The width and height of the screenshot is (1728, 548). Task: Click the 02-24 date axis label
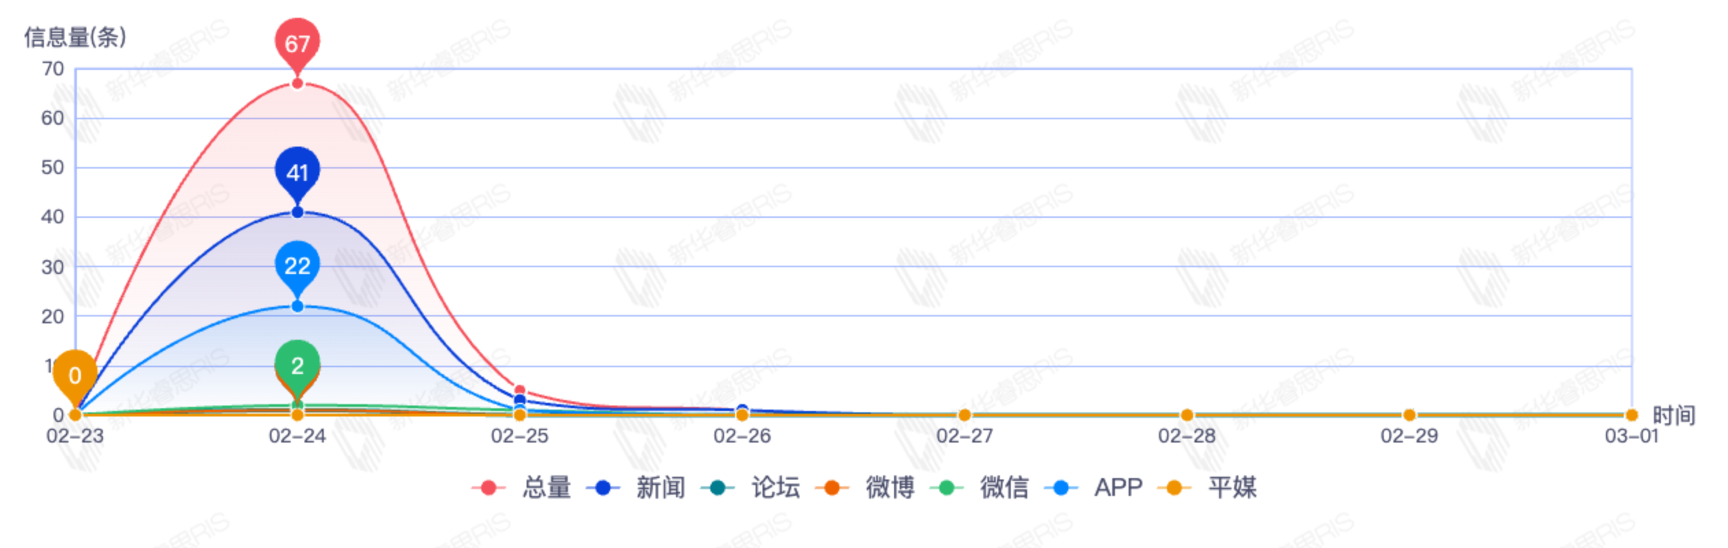click(x=297, y=436)
